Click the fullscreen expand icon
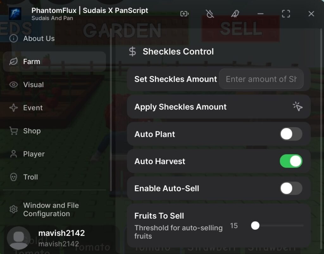 click(286, 14)
